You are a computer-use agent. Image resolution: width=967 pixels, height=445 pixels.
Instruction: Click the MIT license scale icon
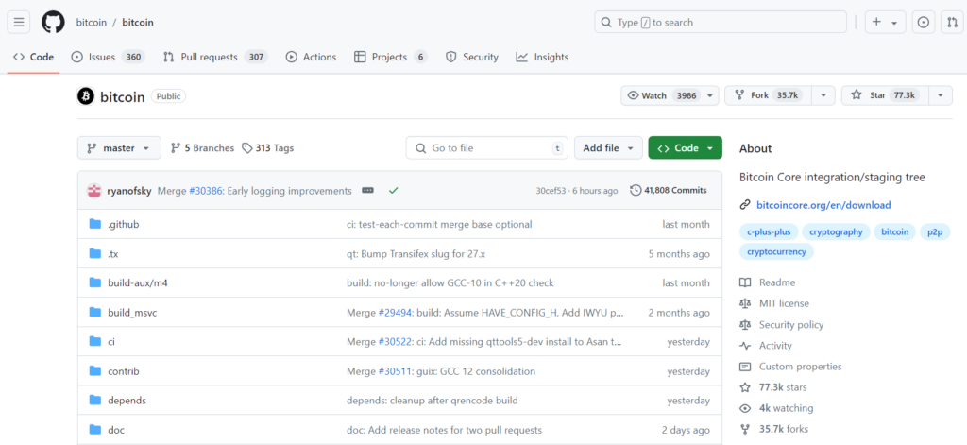tap(745, 303)
